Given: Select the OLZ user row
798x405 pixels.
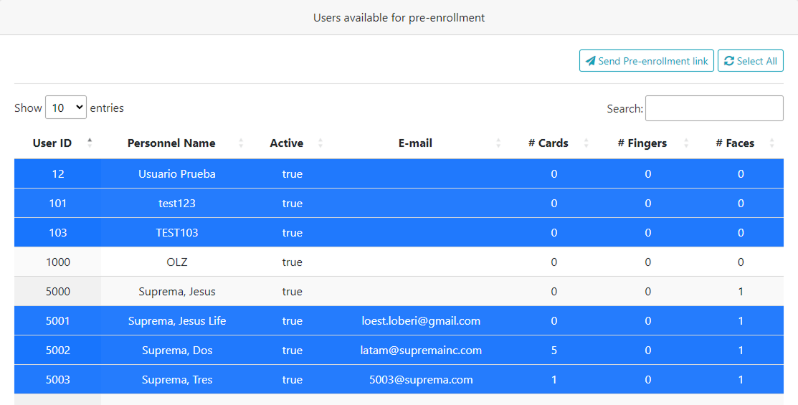Looking at the screenshot, I should click(177, 262).
